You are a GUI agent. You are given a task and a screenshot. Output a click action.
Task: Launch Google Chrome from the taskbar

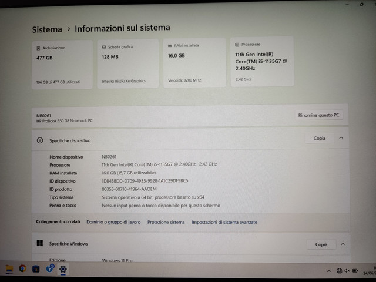(22, 268)
